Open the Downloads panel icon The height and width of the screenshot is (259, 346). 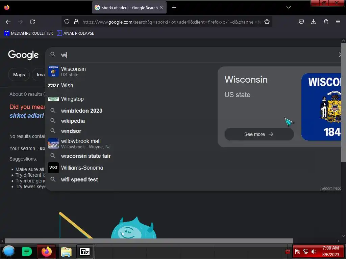(313, 22)
